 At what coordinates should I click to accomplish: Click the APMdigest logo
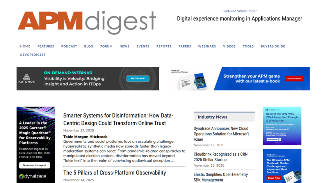pyautogui.click(x=87, y=22)
